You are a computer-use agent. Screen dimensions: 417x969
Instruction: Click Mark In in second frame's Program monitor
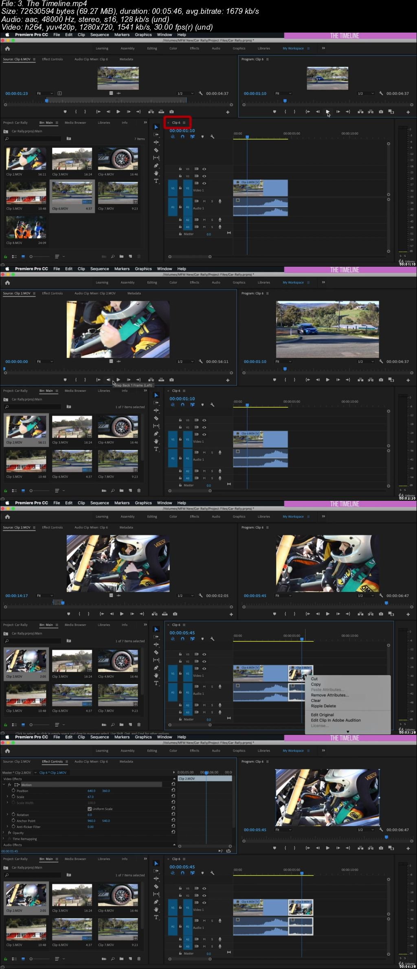pos(285,380)
